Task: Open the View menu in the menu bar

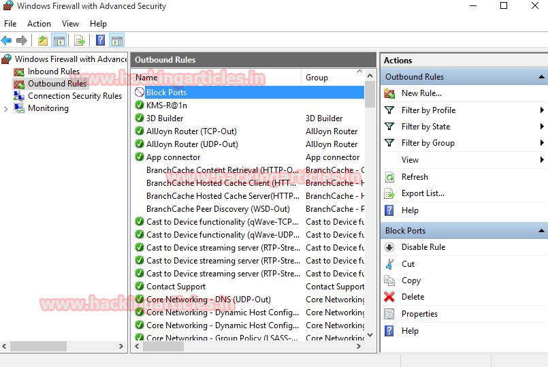Action: coord(70,24)
